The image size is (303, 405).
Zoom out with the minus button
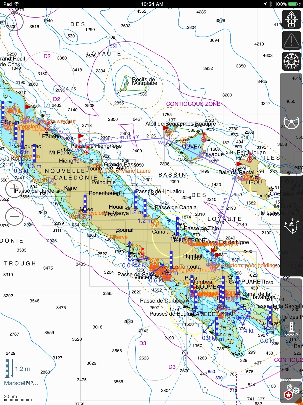click(14, 216)
